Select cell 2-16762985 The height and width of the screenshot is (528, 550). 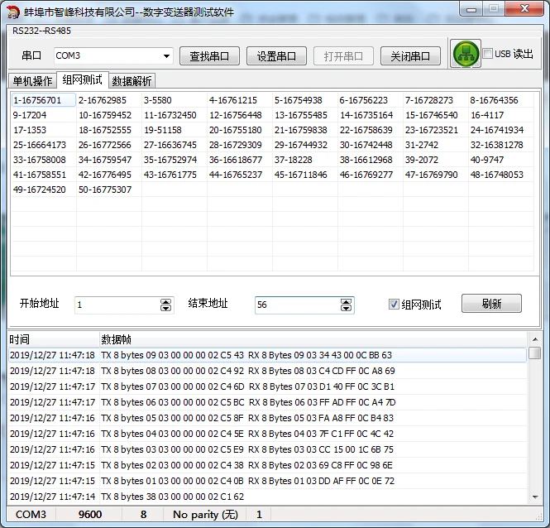pyautogui.click(x=108, y=100)
